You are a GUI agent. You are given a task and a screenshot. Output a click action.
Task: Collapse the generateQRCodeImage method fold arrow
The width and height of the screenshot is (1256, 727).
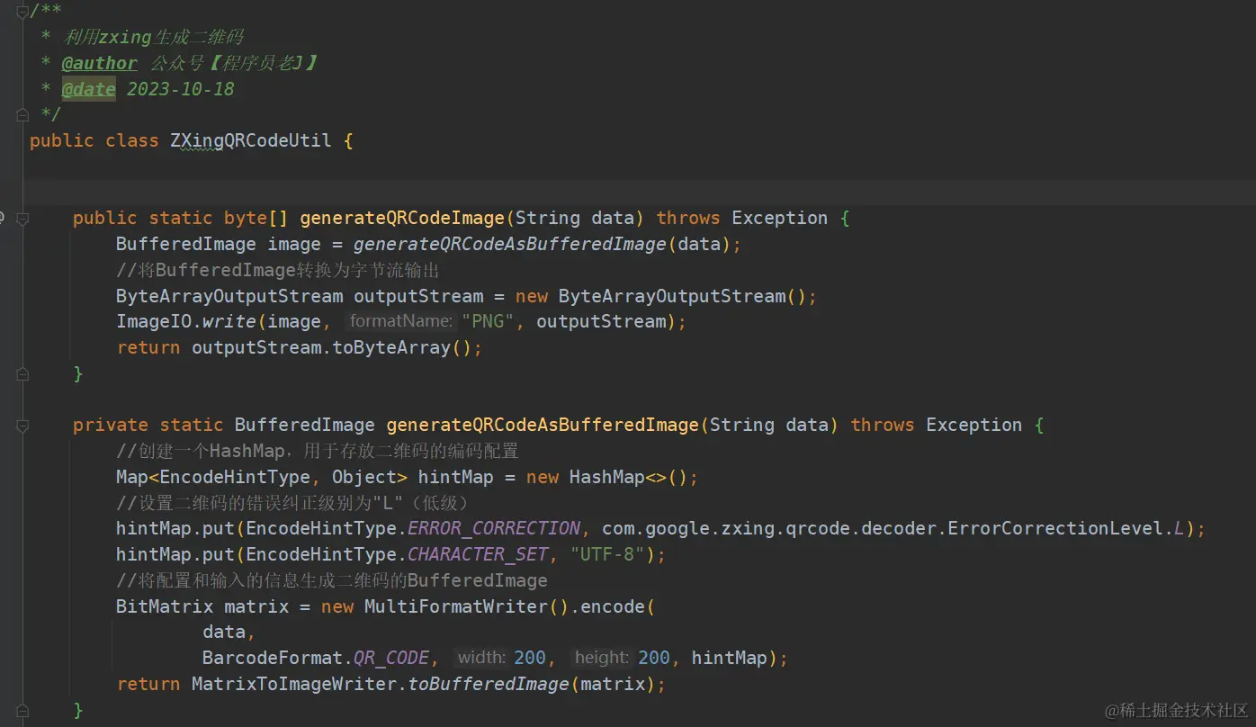(x=21, y=217)
